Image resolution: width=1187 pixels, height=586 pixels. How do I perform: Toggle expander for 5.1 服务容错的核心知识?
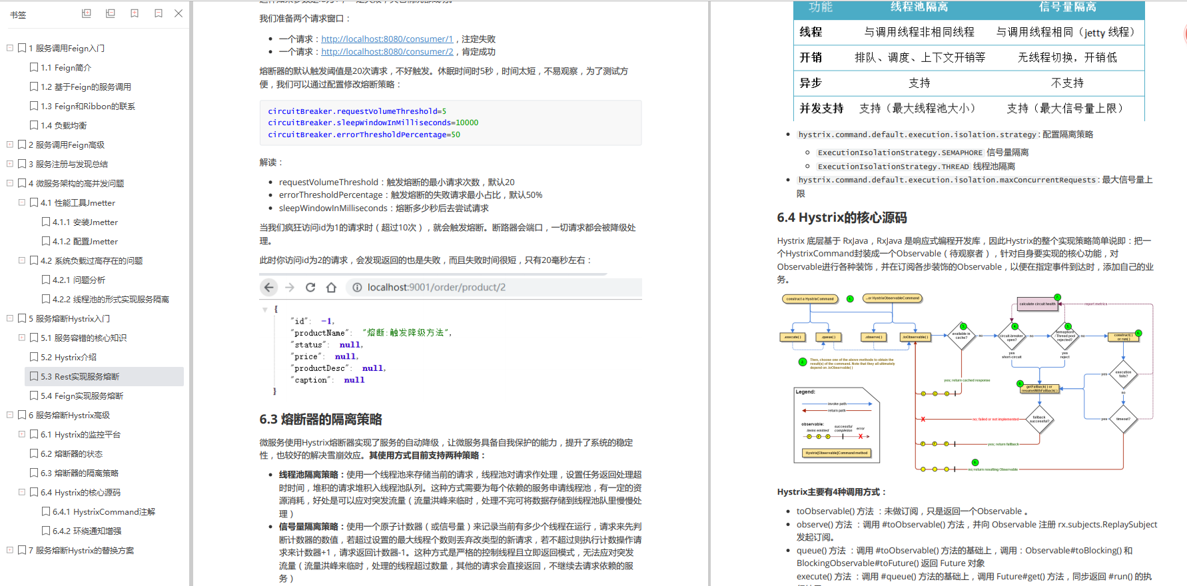(22, 338)
